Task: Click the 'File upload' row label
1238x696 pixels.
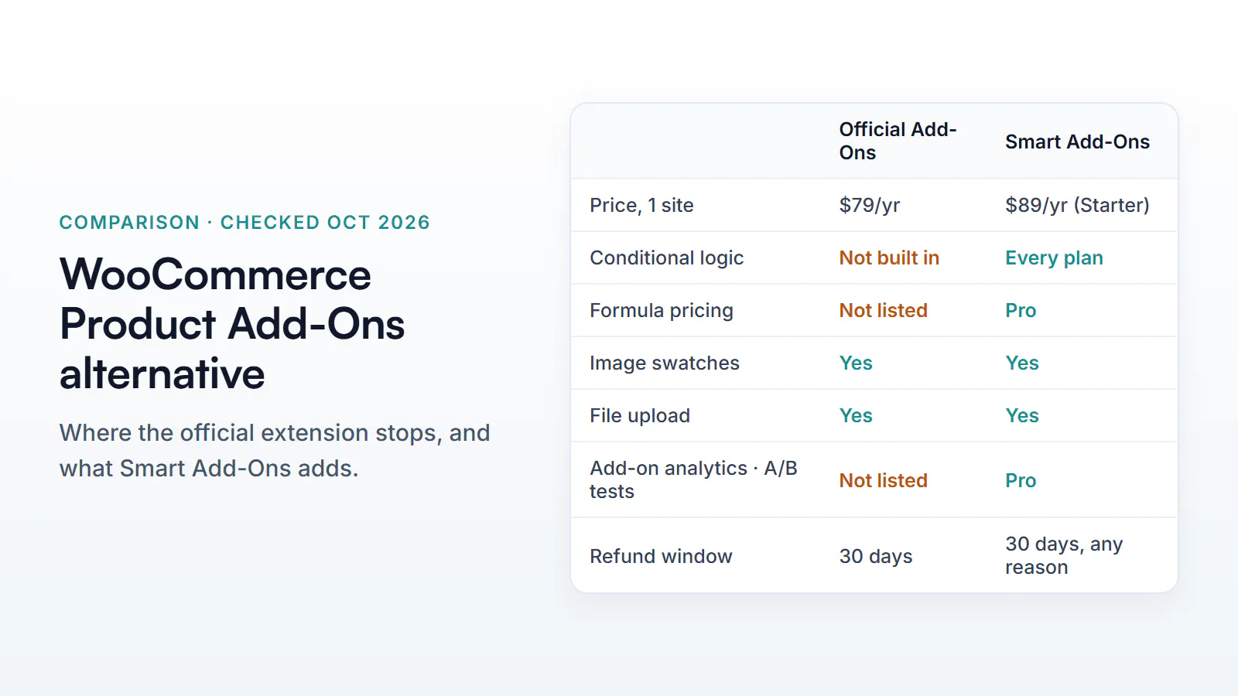Action: [x=640, y=415]
